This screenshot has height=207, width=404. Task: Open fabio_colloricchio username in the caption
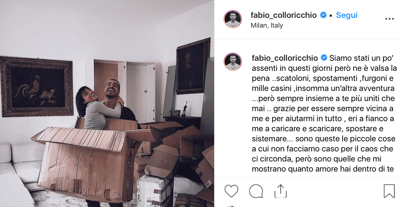[x=285, y=58]
